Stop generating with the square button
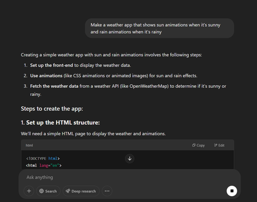Viewport: 257px width, 202px height. point(232,191)
